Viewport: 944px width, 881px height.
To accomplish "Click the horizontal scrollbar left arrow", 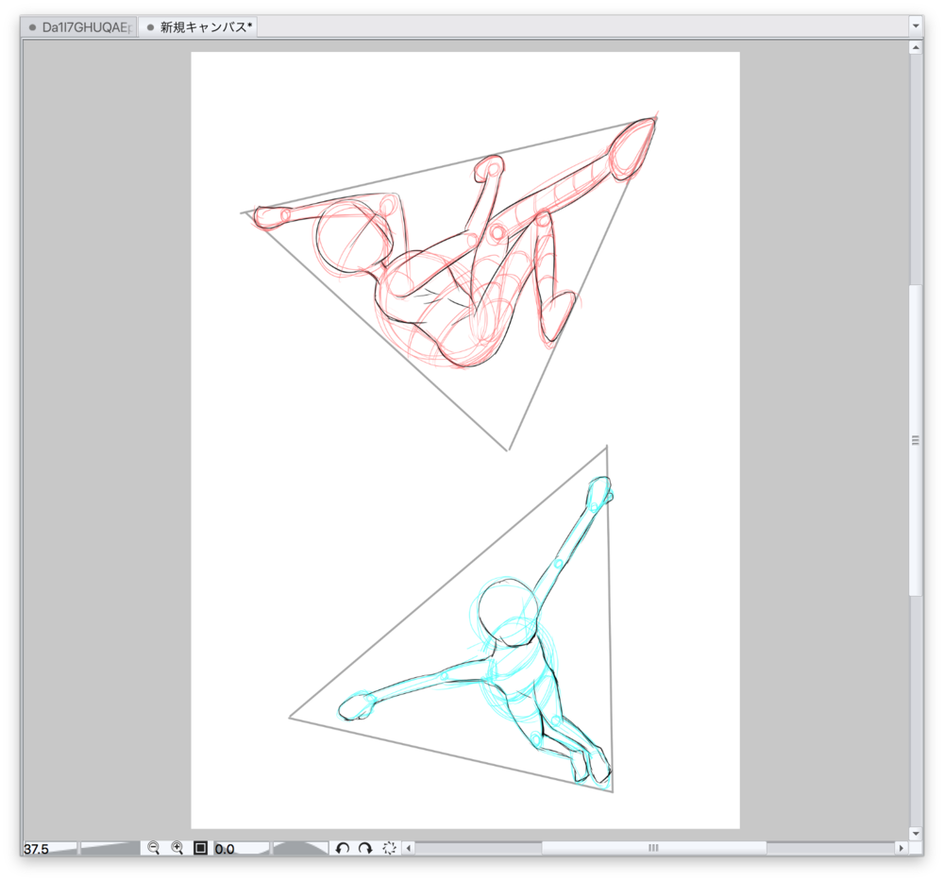I will [409, 848].
